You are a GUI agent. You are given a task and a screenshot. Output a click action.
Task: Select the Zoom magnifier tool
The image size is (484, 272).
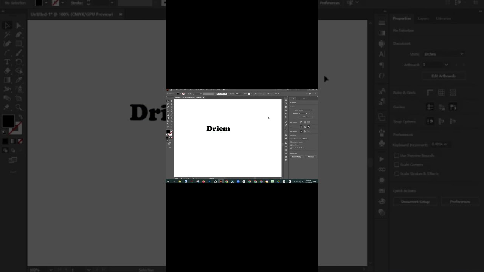[171, 127]
